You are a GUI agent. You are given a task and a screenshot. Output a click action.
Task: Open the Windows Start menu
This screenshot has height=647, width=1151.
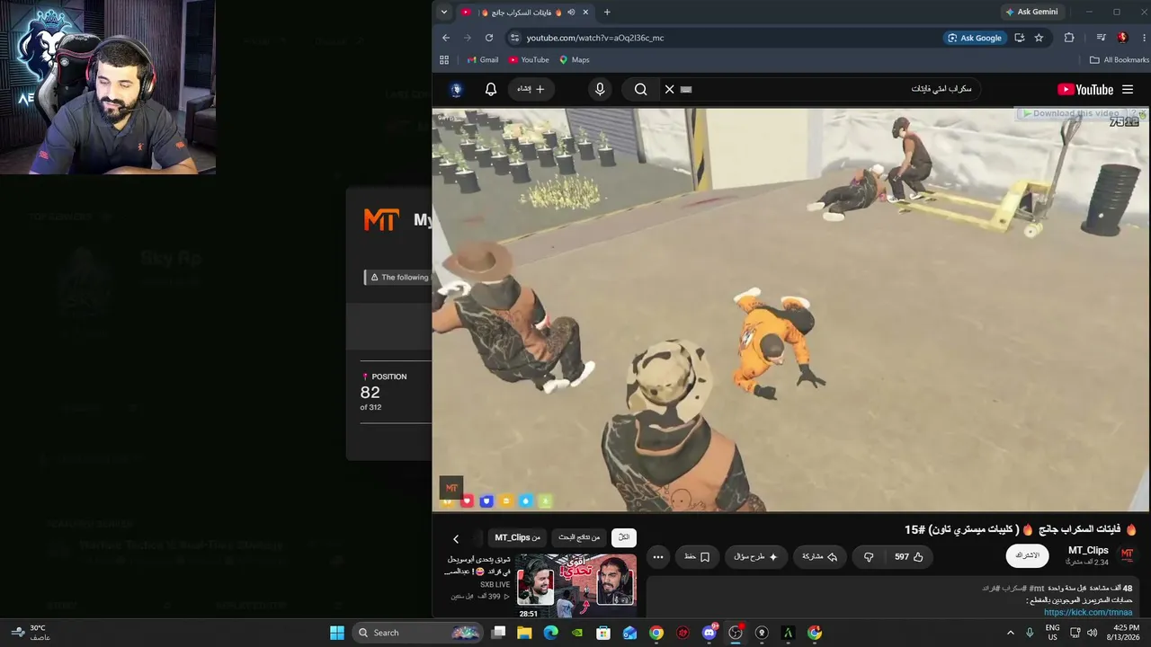337,633
